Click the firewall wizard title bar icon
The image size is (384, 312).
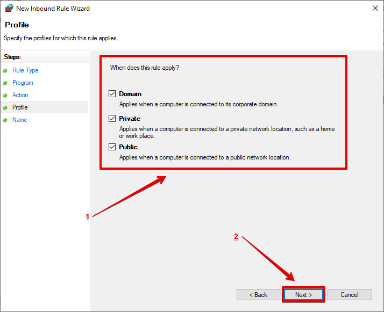tap(9, 8)
